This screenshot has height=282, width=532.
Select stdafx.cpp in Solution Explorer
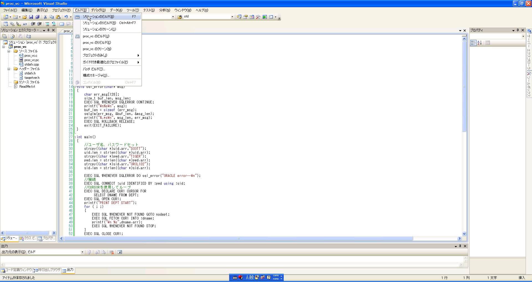click(x=29, y=64)
